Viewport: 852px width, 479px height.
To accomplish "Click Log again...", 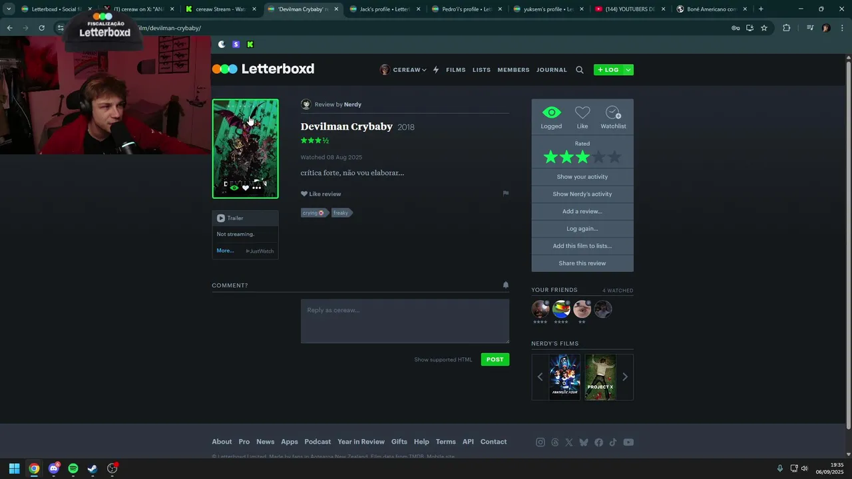I will coord(582,229).
